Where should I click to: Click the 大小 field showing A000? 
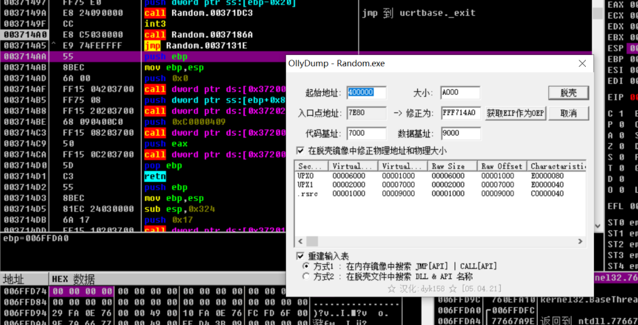pos(460,93)
